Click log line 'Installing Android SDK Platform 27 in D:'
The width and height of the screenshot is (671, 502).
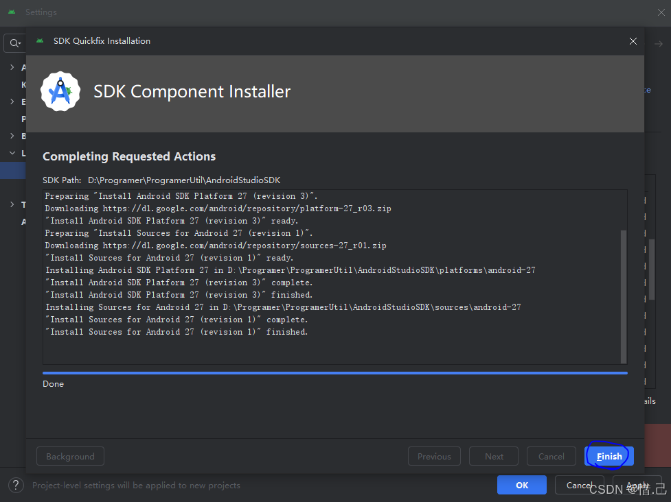point(290,270)
